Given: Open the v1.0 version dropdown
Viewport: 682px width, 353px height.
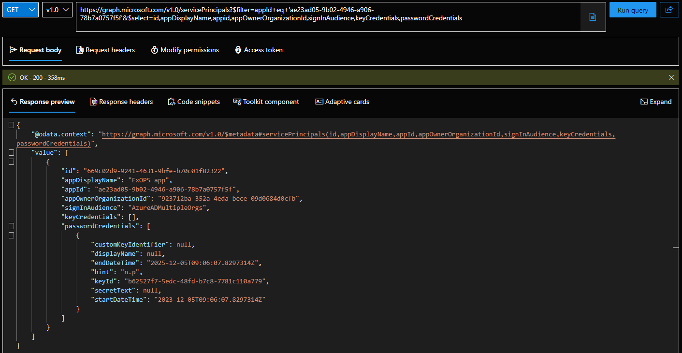Looking at the screenshot, I should 57,10.
